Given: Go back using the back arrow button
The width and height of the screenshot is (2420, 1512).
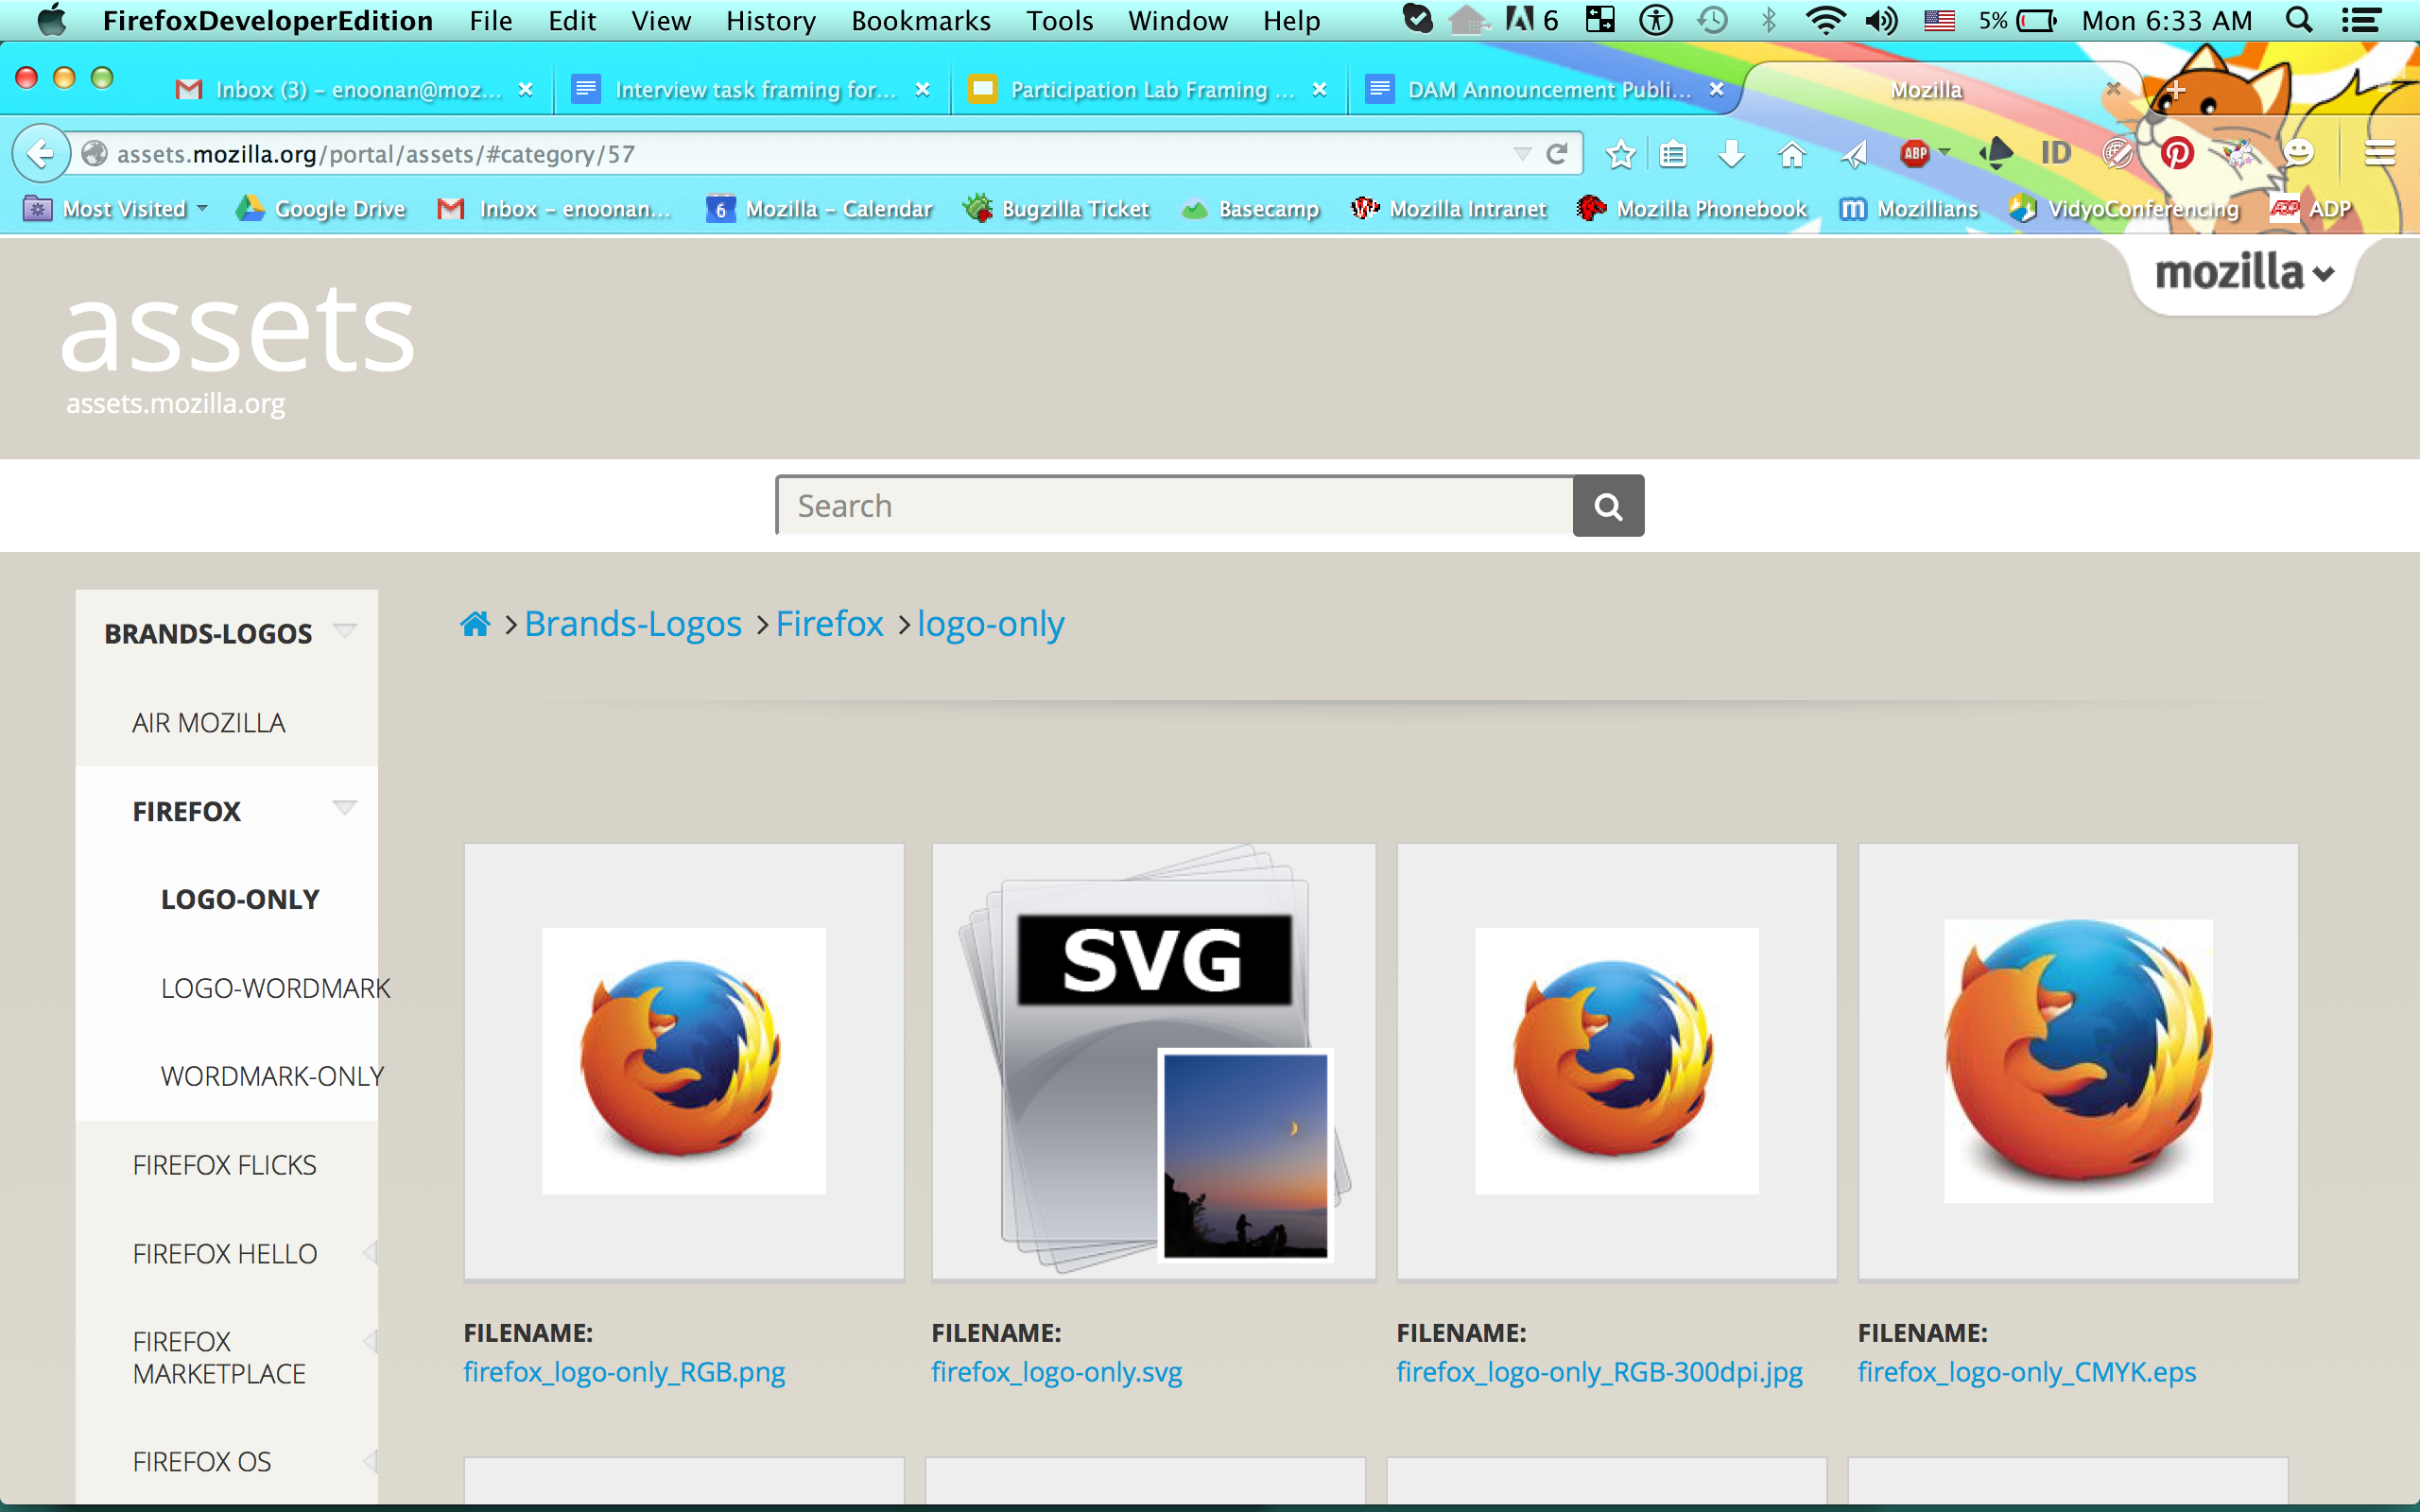Looking at the screenshot, I should pos(40,154).
